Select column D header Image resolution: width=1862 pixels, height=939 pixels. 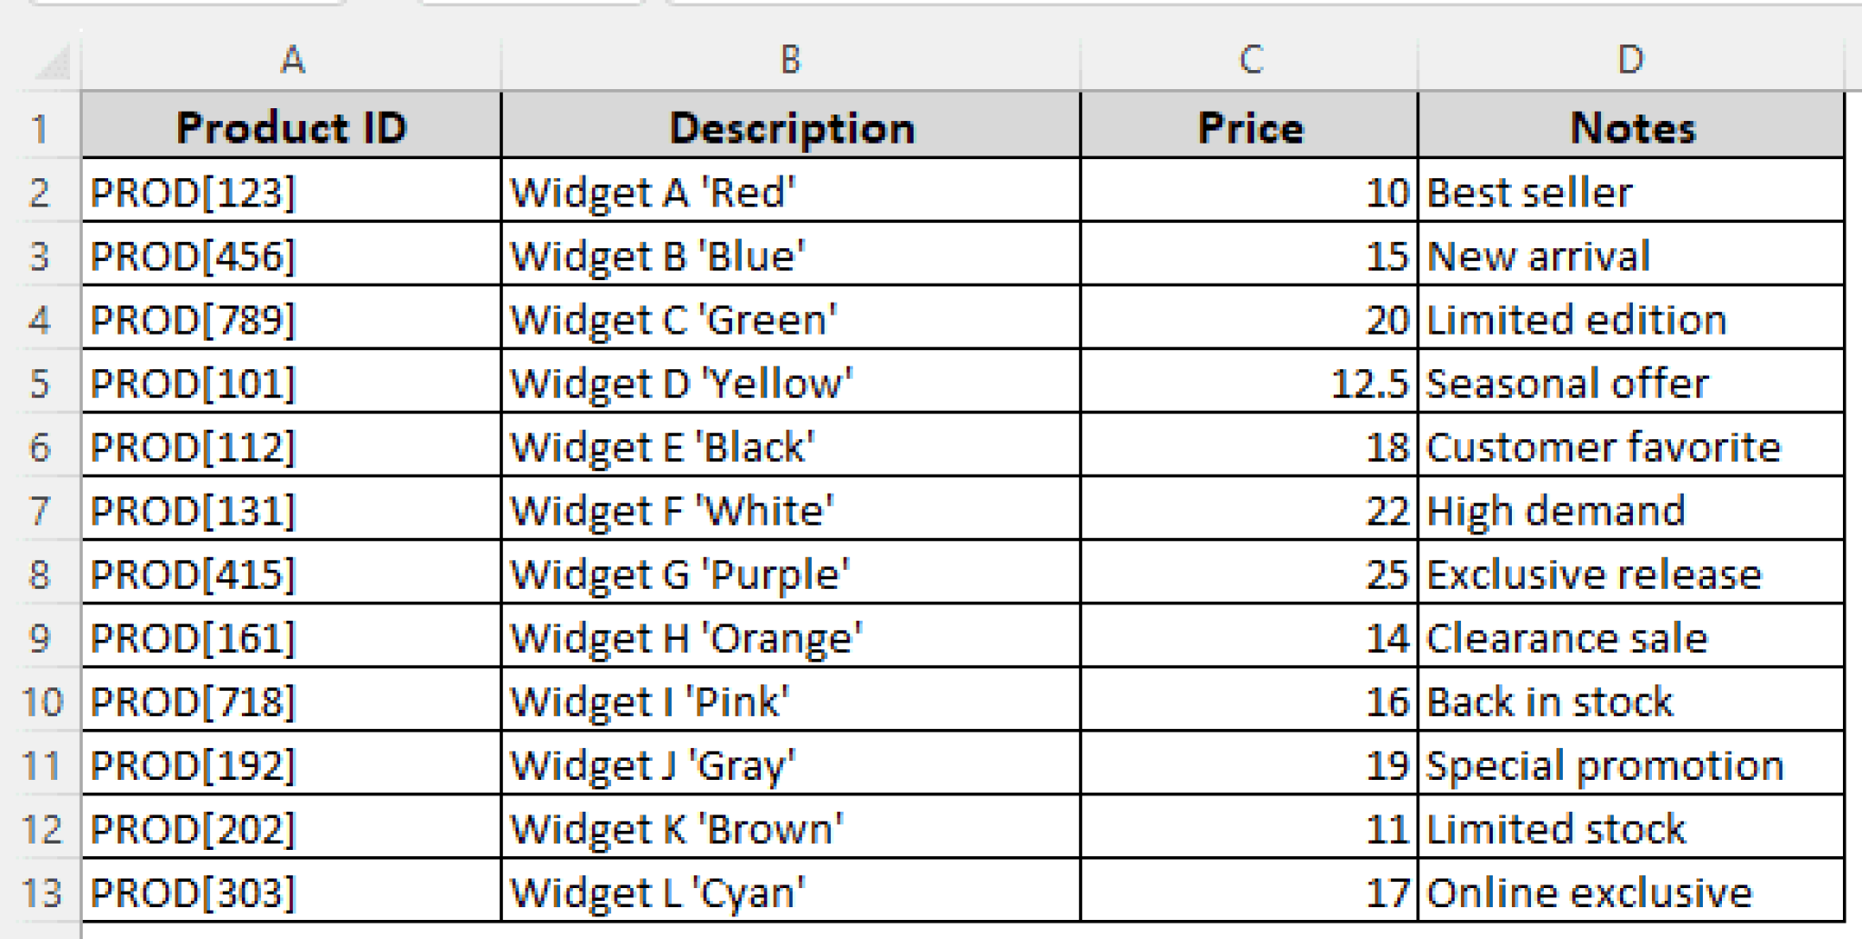[1630, 60]
